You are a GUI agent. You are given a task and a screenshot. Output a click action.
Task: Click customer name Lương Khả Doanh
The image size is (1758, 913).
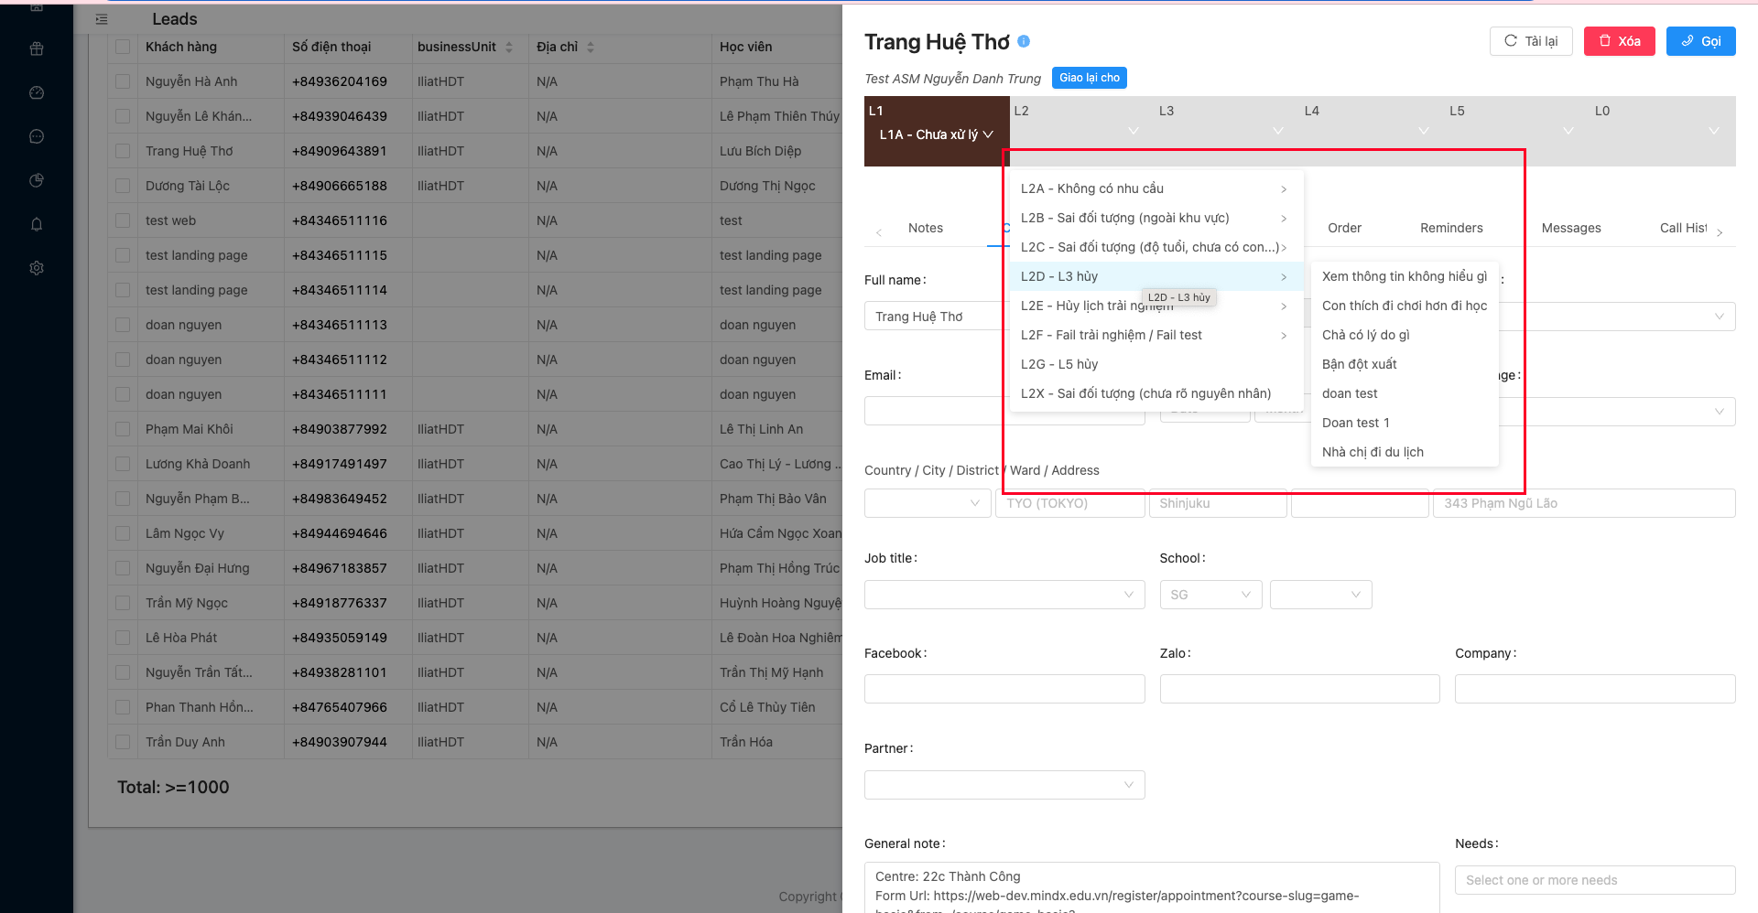(x=198, y=464)
